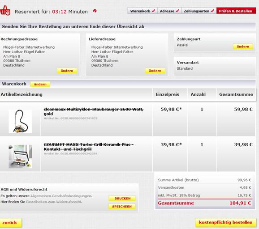Click the AGB und Widerrufsrecht heading
Viewport: 259px width, 229px height.
pyautogui.click(x=24, y=189)
